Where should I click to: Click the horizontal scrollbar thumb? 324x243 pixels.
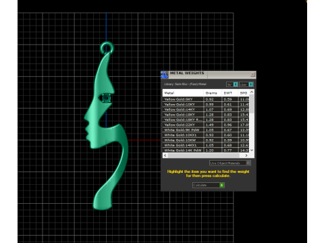click(x=204, y=155)
